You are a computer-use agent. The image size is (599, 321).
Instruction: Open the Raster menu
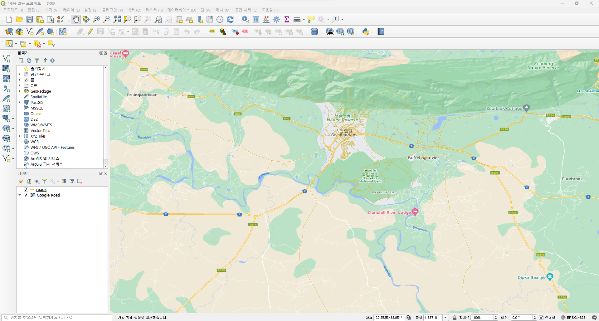[x=154, y=10]
